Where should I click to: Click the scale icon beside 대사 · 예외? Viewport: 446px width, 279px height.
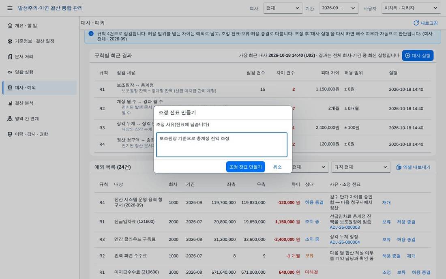coord(10,88)
